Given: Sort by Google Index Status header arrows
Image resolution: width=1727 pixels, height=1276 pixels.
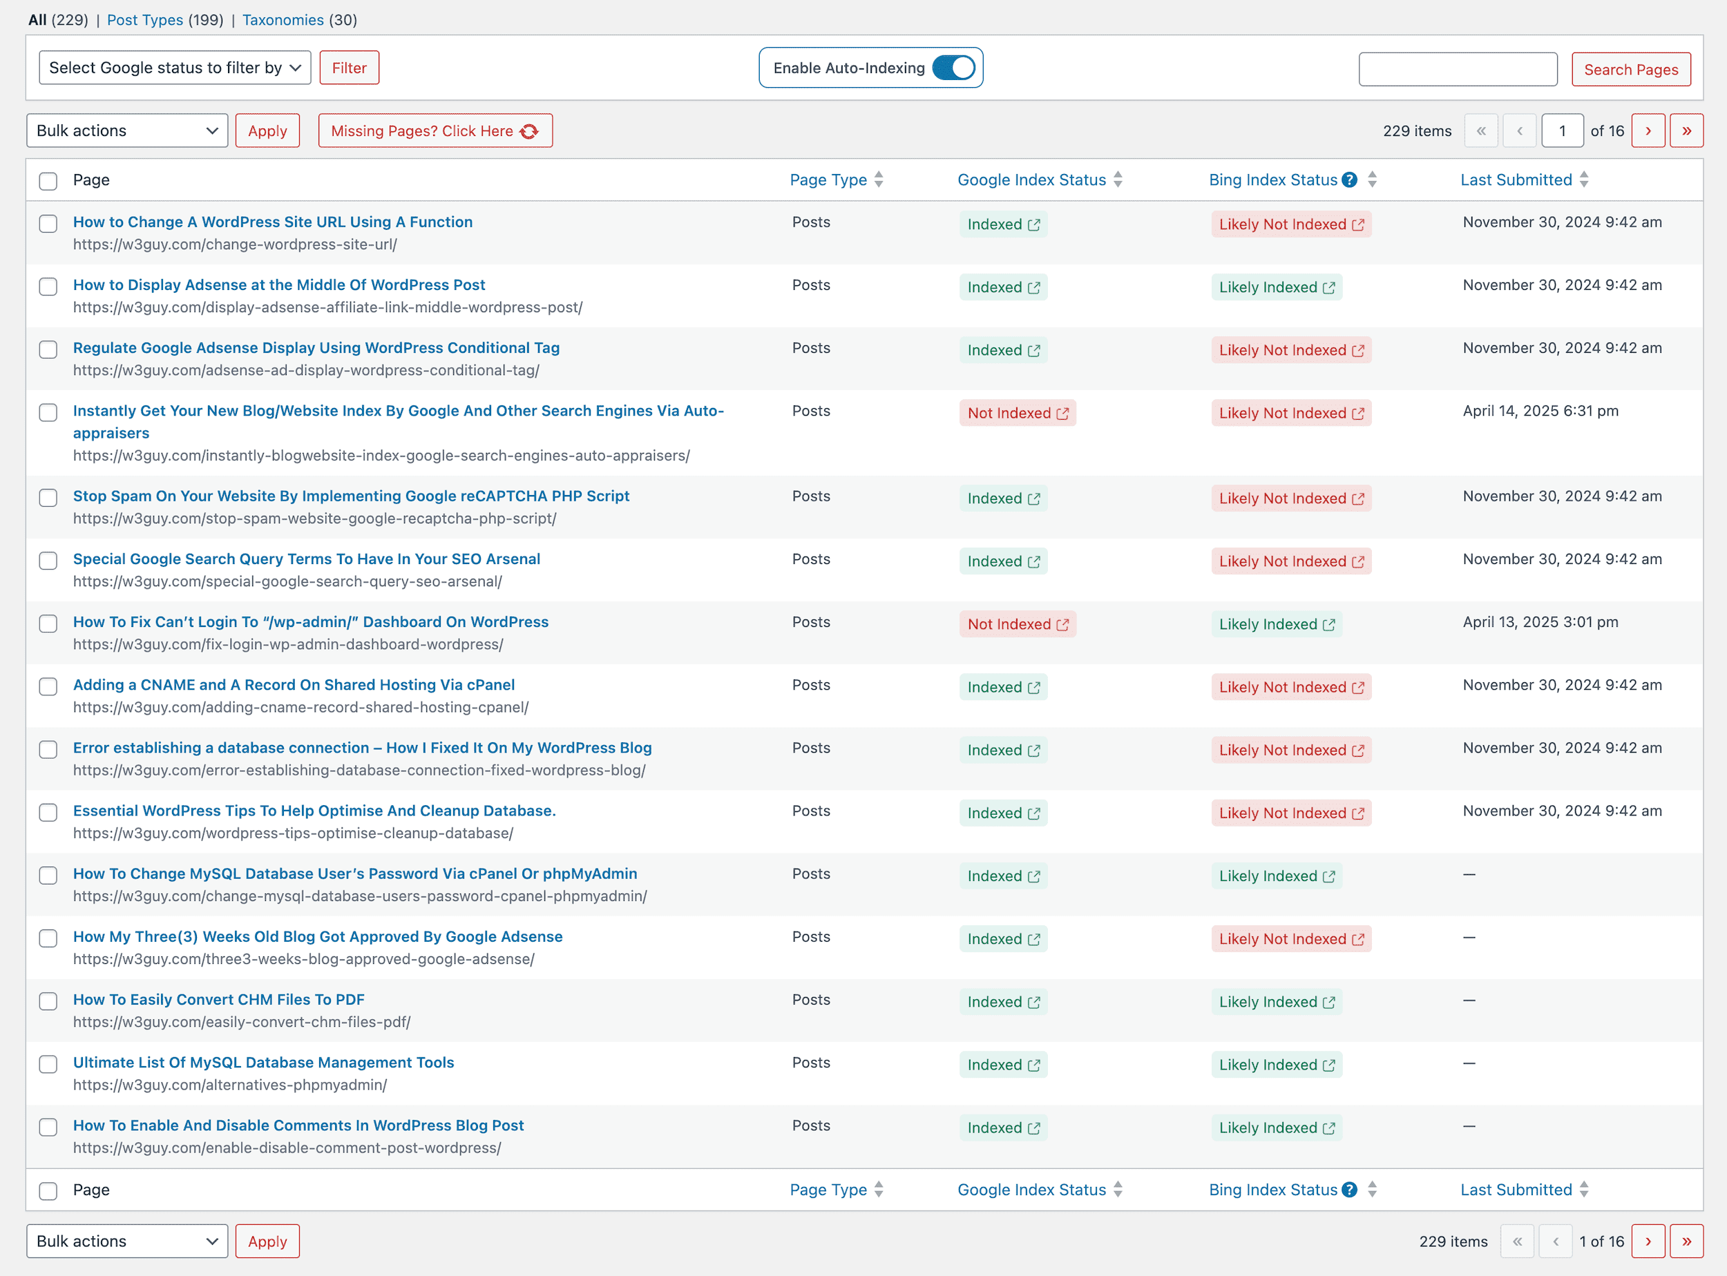Looking at the screenshot, I should coord(1118,180).
